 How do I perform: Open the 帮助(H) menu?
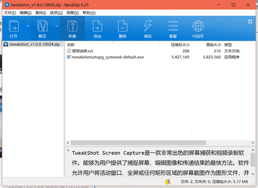click(x=89, y=13)
